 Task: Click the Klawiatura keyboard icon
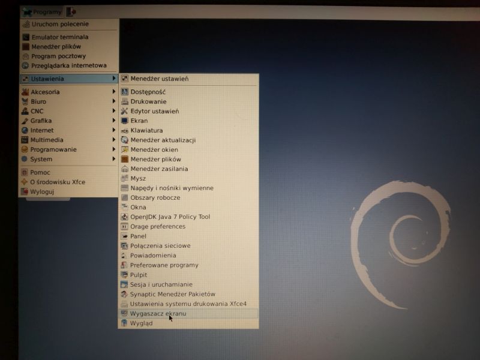pos(125,130)
